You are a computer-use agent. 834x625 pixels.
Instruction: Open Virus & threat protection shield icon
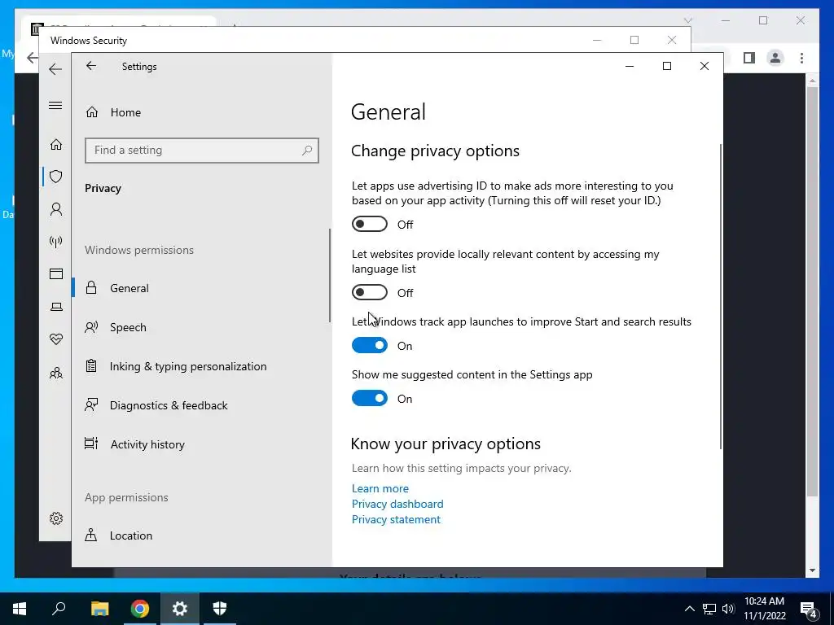click(56, 177)
